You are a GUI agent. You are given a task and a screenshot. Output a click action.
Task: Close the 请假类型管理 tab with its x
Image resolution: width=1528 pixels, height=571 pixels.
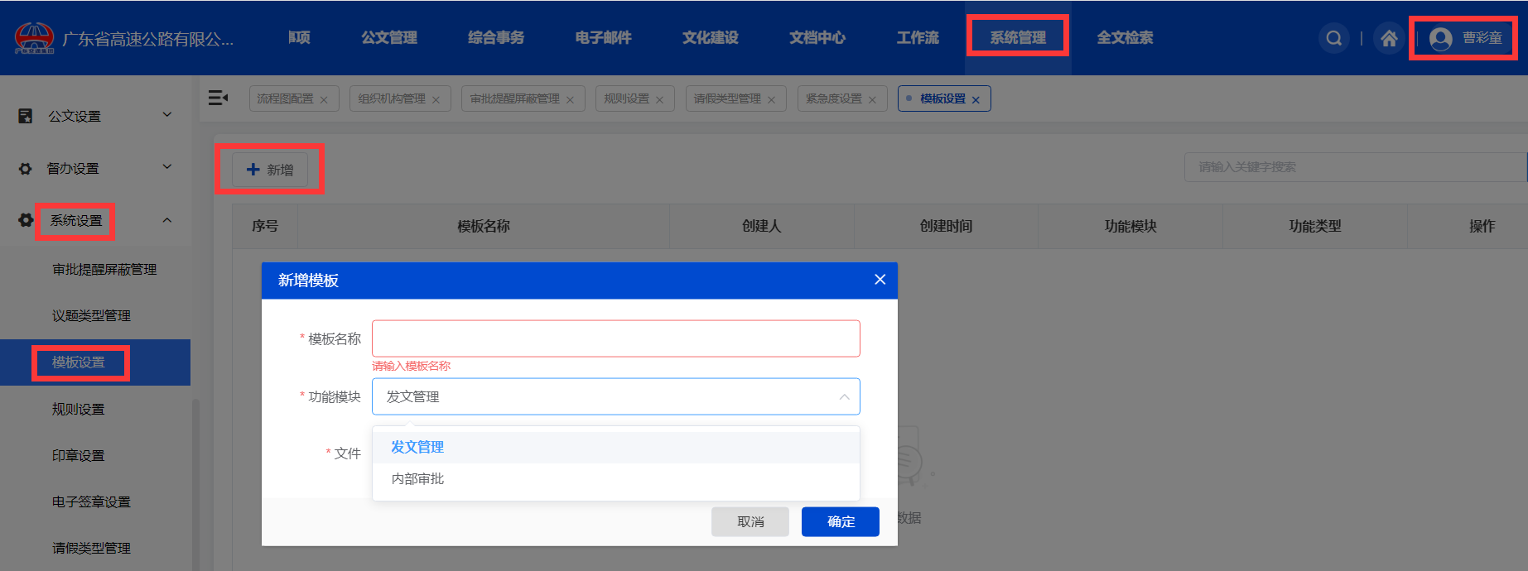[771, 99]
